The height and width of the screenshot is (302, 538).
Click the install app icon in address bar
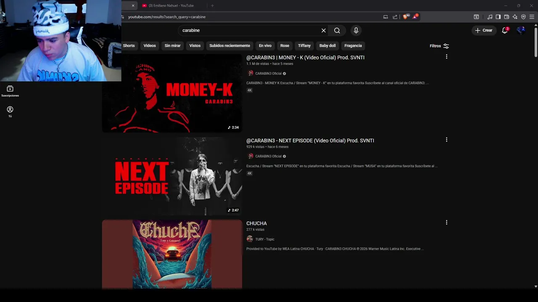[x=385, y=17]
